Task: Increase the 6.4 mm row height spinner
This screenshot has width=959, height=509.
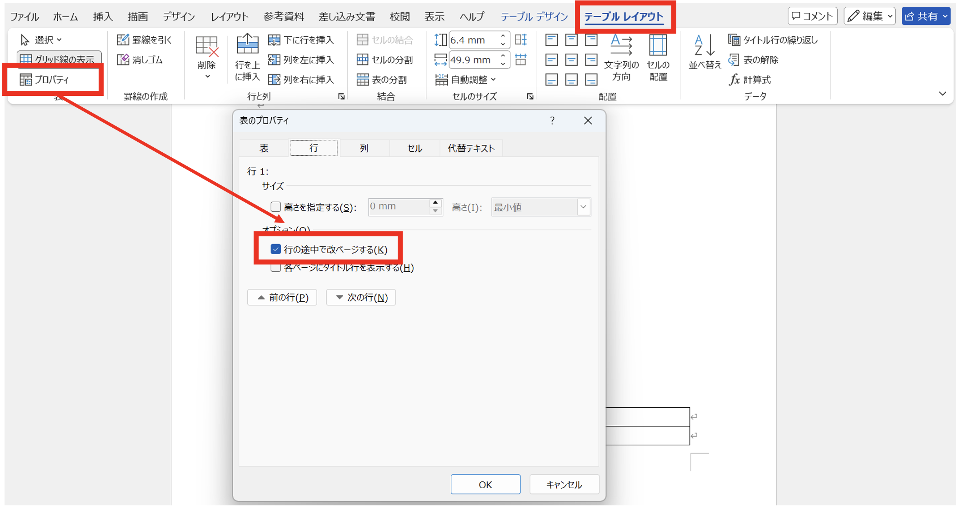Action: pyautogui.click(x=503, y=36)
